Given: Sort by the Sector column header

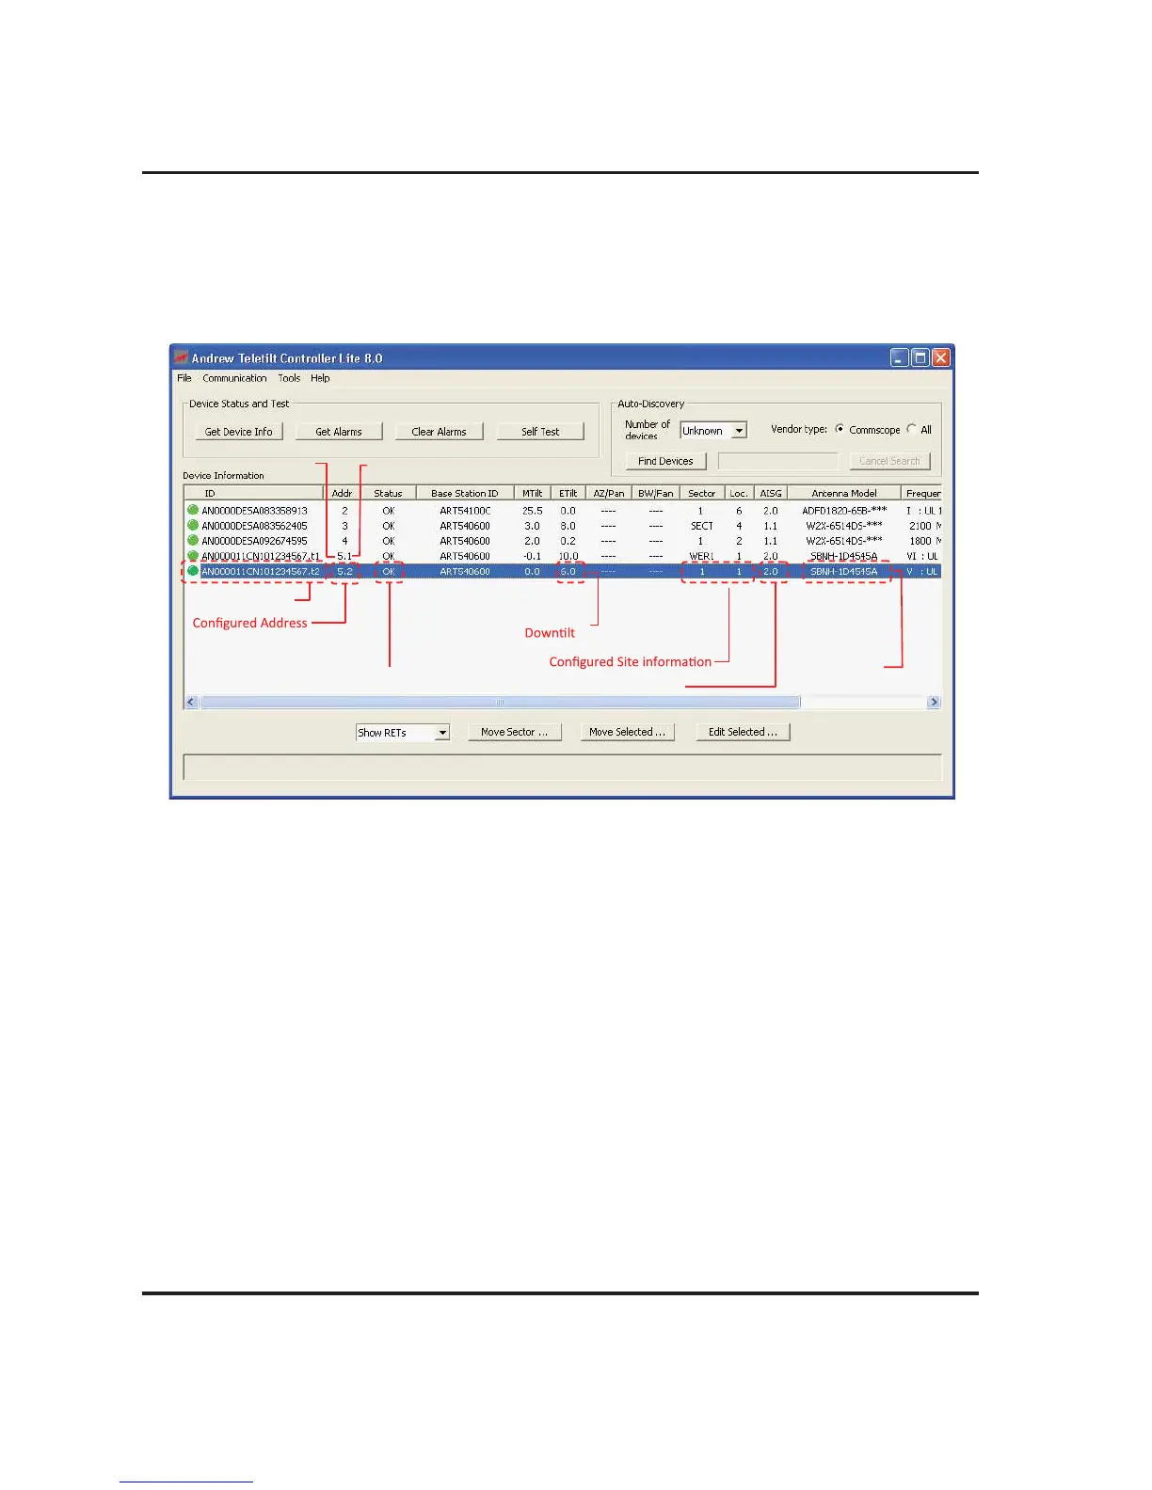Looking at the screenshot, I should click(x=702, y=493).
